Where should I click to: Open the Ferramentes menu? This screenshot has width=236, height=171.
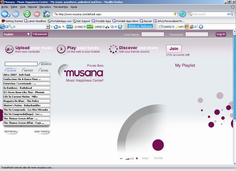click(60, 7)
